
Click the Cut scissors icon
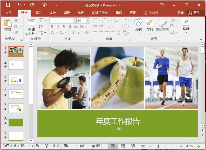(16, 20)
